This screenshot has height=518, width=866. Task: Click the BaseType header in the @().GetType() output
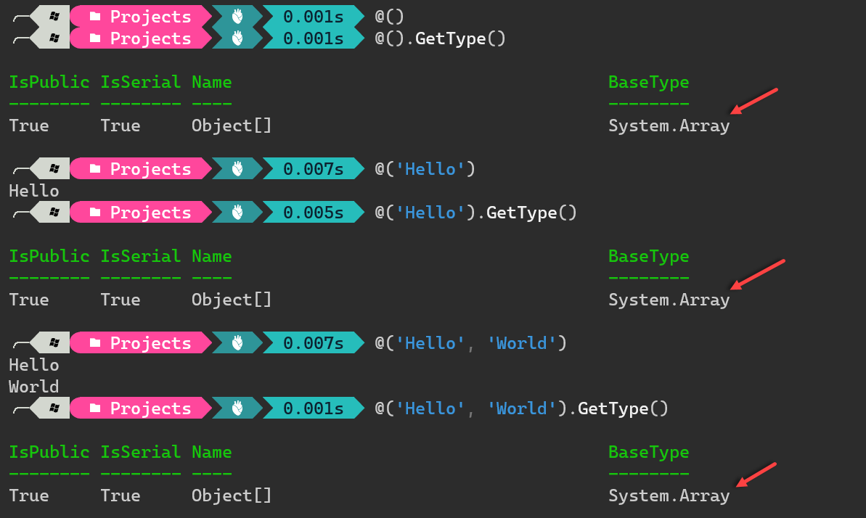coord(648,82)
